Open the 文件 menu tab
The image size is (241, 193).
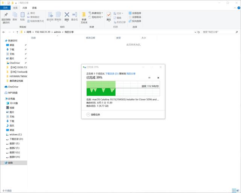click(5, 8)
